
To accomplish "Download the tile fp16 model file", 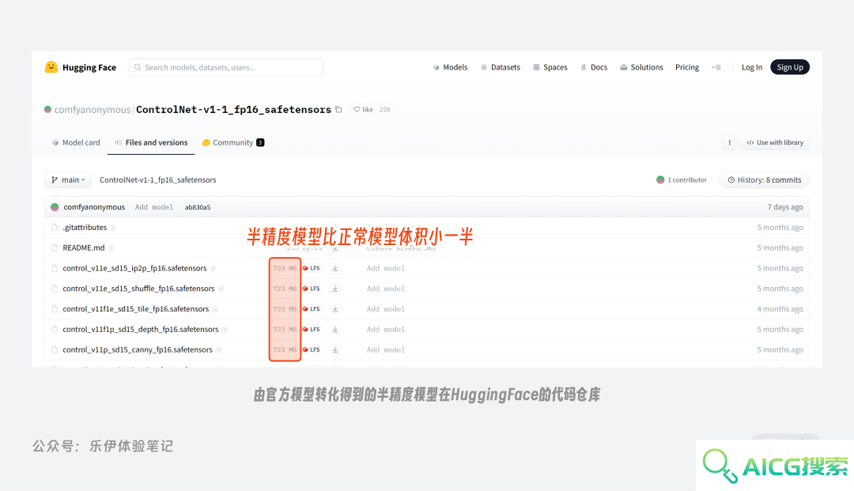I will coord(335,309).
